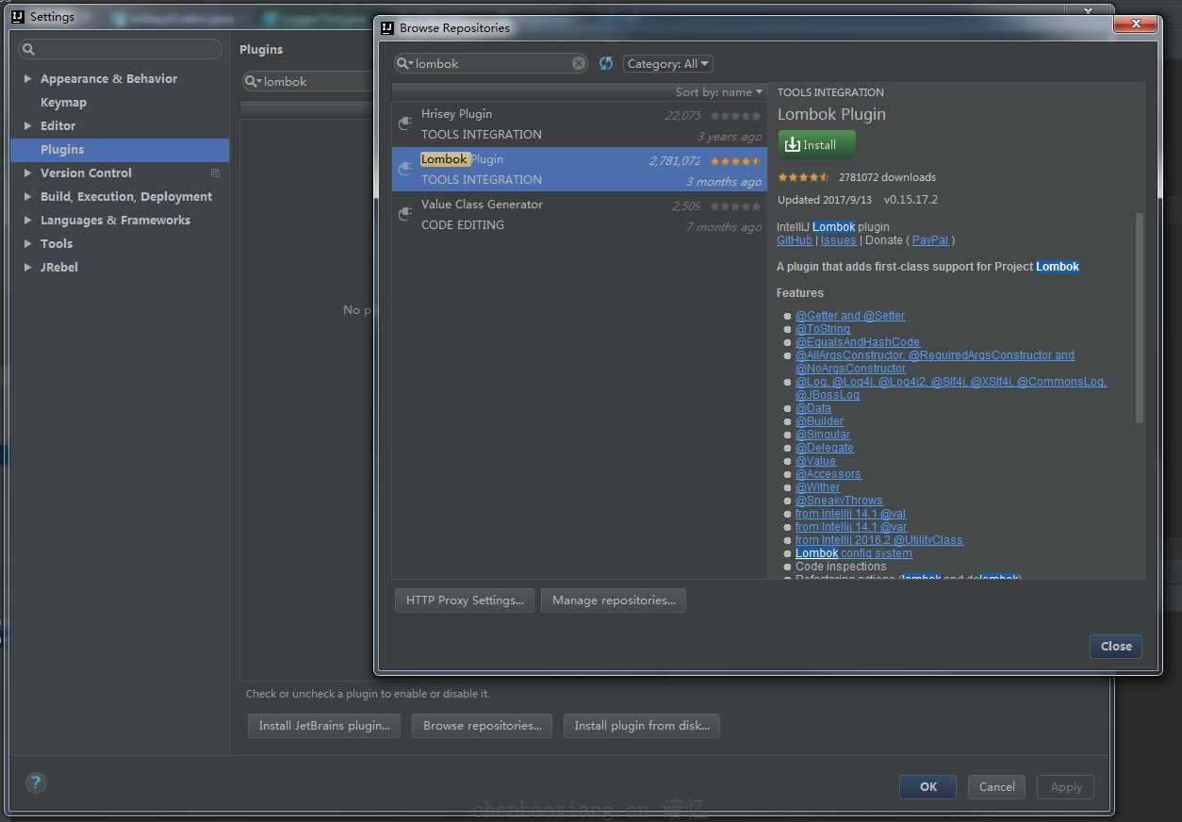
Task: Open the Issues link
Action: point(839,240)
